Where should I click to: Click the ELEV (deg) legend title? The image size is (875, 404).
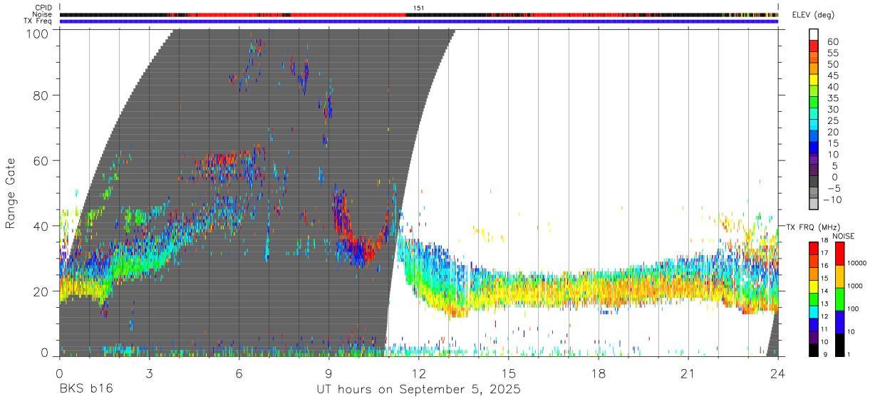814,14
